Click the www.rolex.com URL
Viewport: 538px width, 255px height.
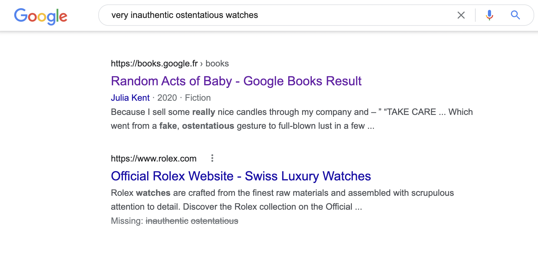tap(153, 159)
